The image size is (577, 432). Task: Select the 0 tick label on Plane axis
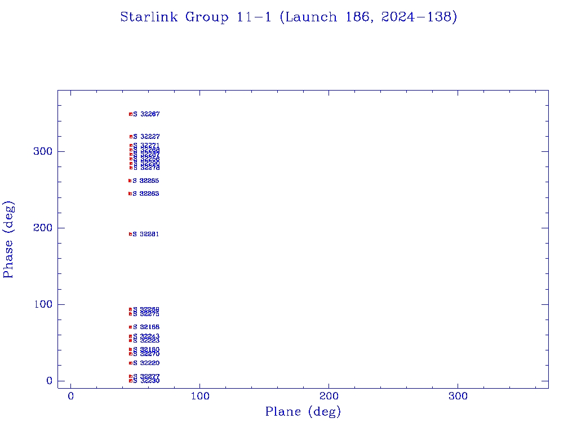(71, 397)
